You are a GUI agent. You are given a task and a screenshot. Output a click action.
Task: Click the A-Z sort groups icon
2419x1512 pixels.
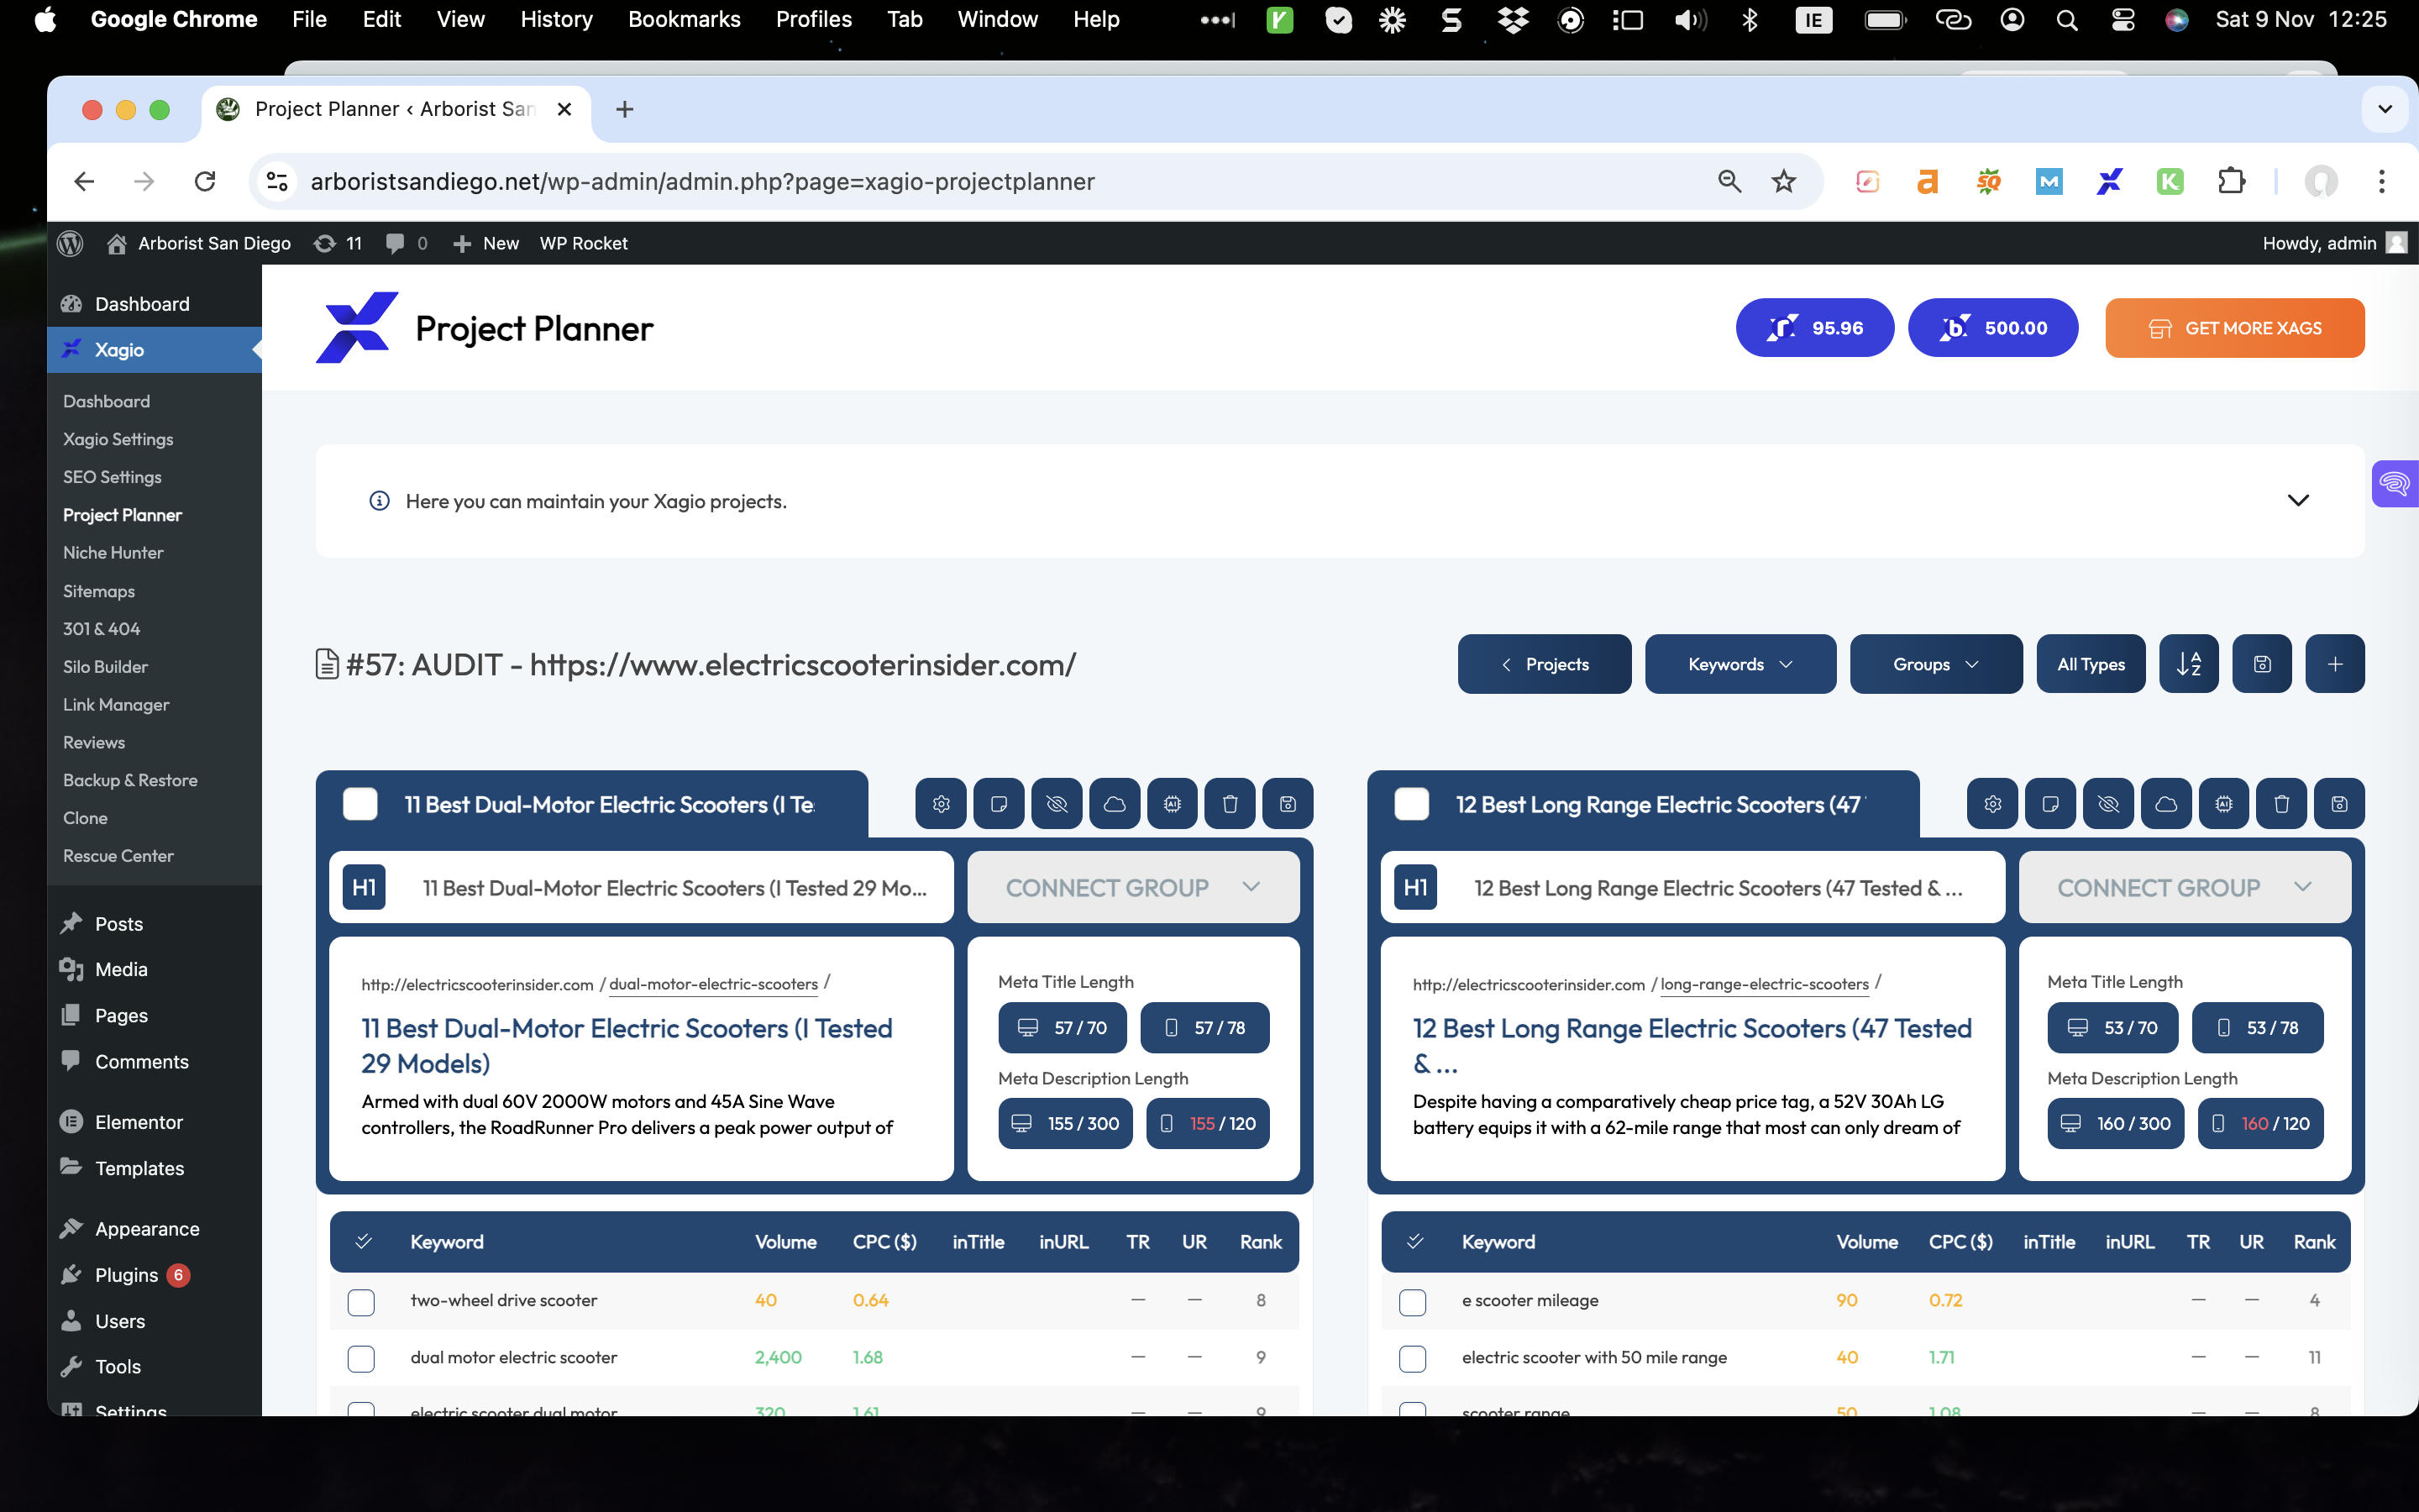[x=2188, y=664]
